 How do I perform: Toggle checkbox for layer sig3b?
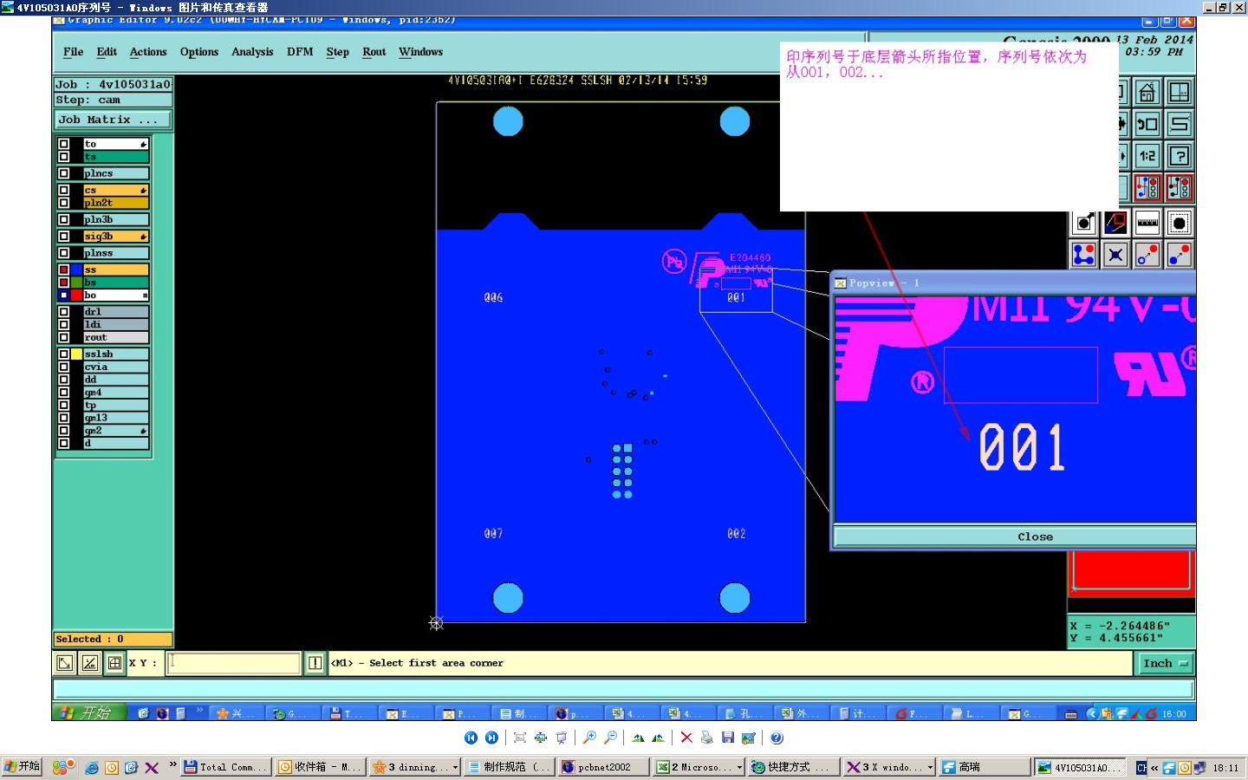click(63, 236)
